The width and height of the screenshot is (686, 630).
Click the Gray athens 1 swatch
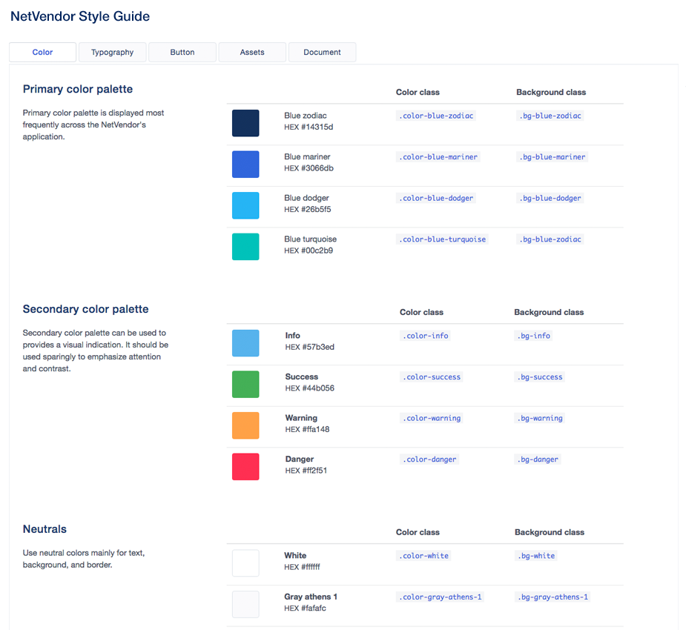click(245, 604)
